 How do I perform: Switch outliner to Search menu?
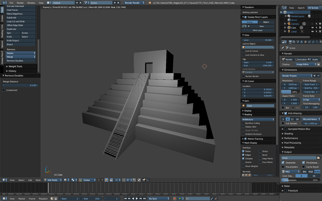301,8
